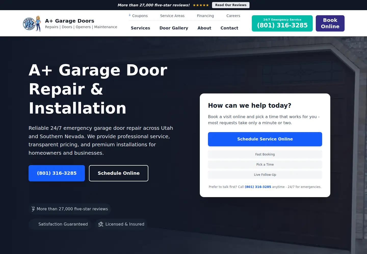
Task: Navigate to Door Gallery
Action: coord(174,28)
